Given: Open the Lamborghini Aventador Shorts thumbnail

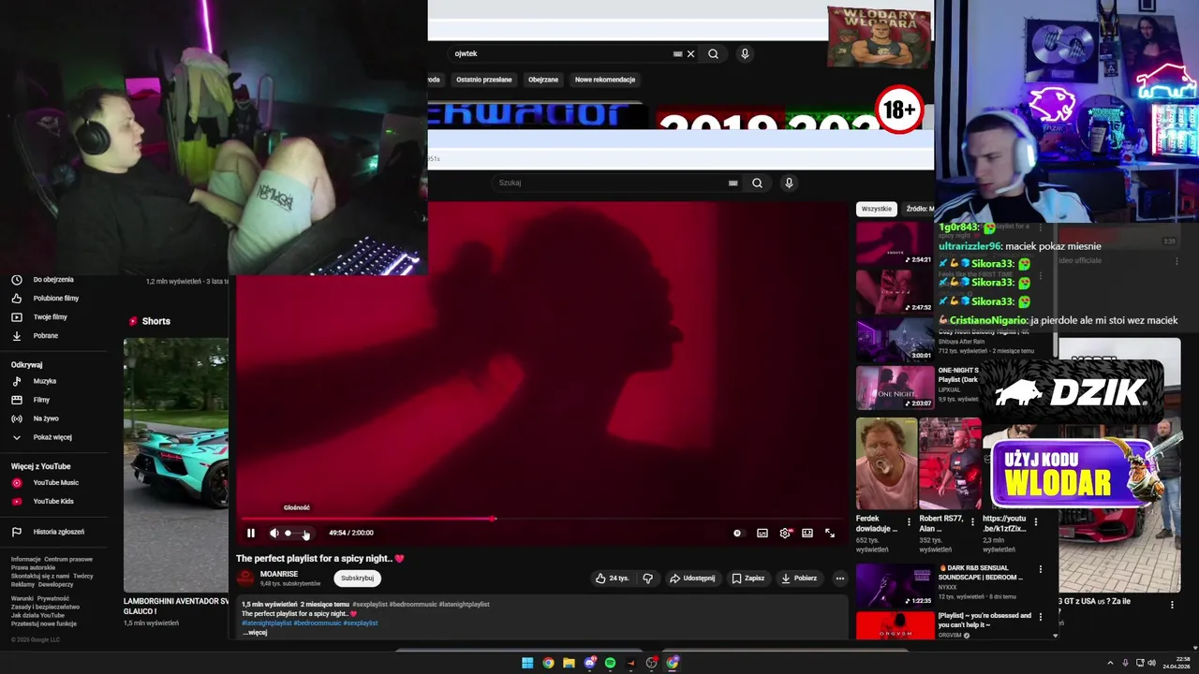Looking at the screenshot, I should click(x=175, y=463).
